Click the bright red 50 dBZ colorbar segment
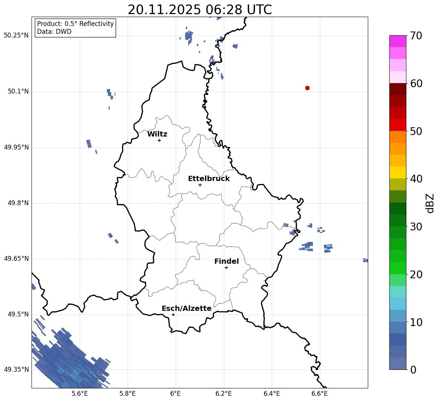 point(397,125)
